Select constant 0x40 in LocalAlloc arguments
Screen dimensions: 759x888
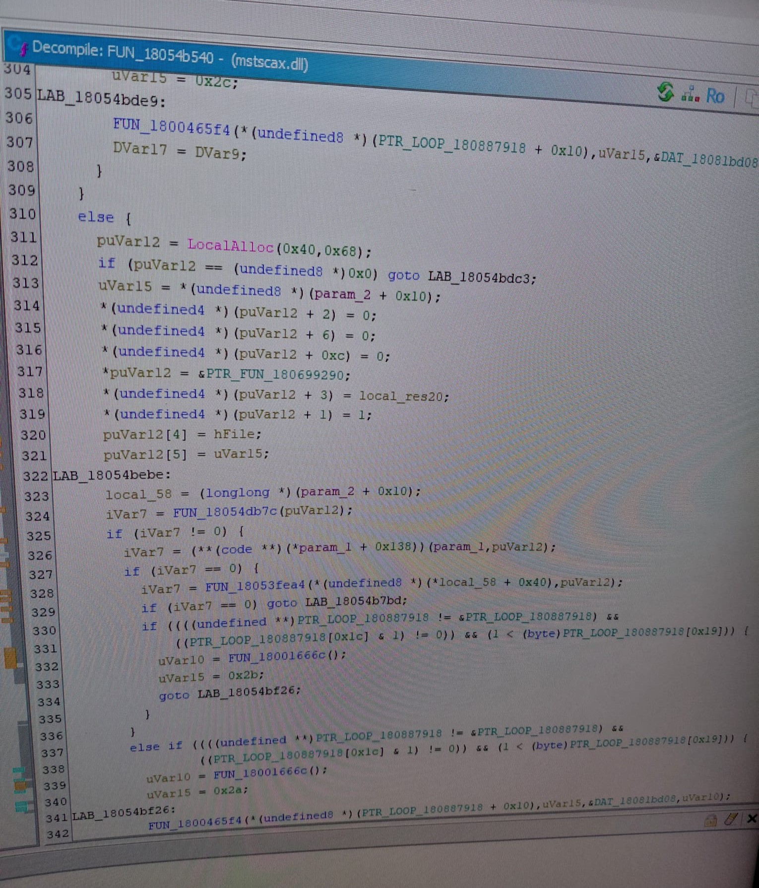pos(299,249)
